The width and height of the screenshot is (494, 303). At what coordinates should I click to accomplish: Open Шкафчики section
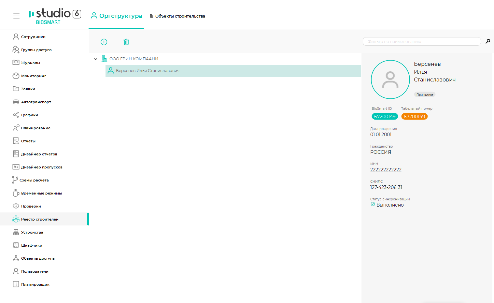coord(32,245)
